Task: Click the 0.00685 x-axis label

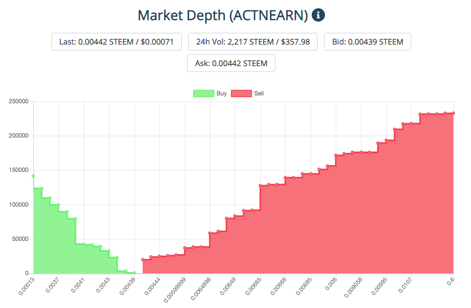Action: (x=304, y=286)
